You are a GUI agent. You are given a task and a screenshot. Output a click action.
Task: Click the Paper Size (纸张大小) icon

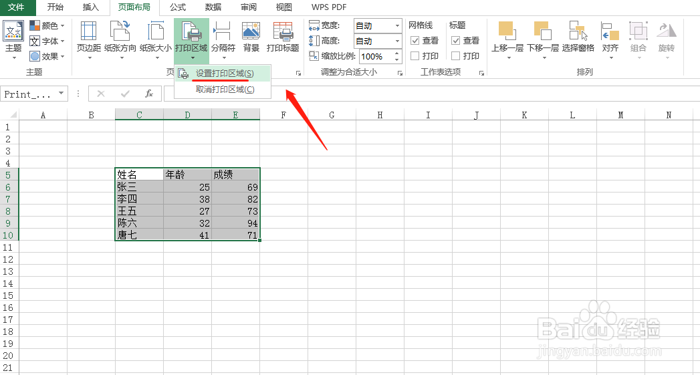[x=155, y=31]
